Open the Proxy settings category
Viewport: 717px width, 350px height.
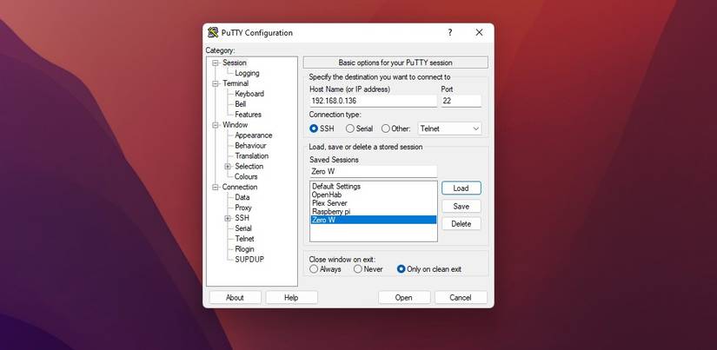[x=243, y=208]
